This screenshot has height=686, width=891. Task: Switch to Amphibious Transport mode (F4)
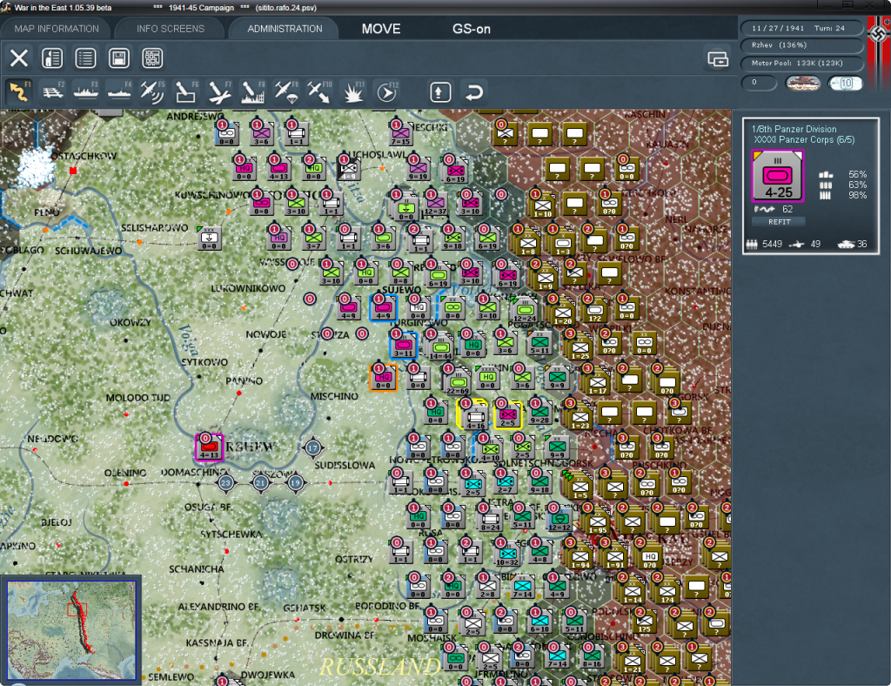coord(119,91)
